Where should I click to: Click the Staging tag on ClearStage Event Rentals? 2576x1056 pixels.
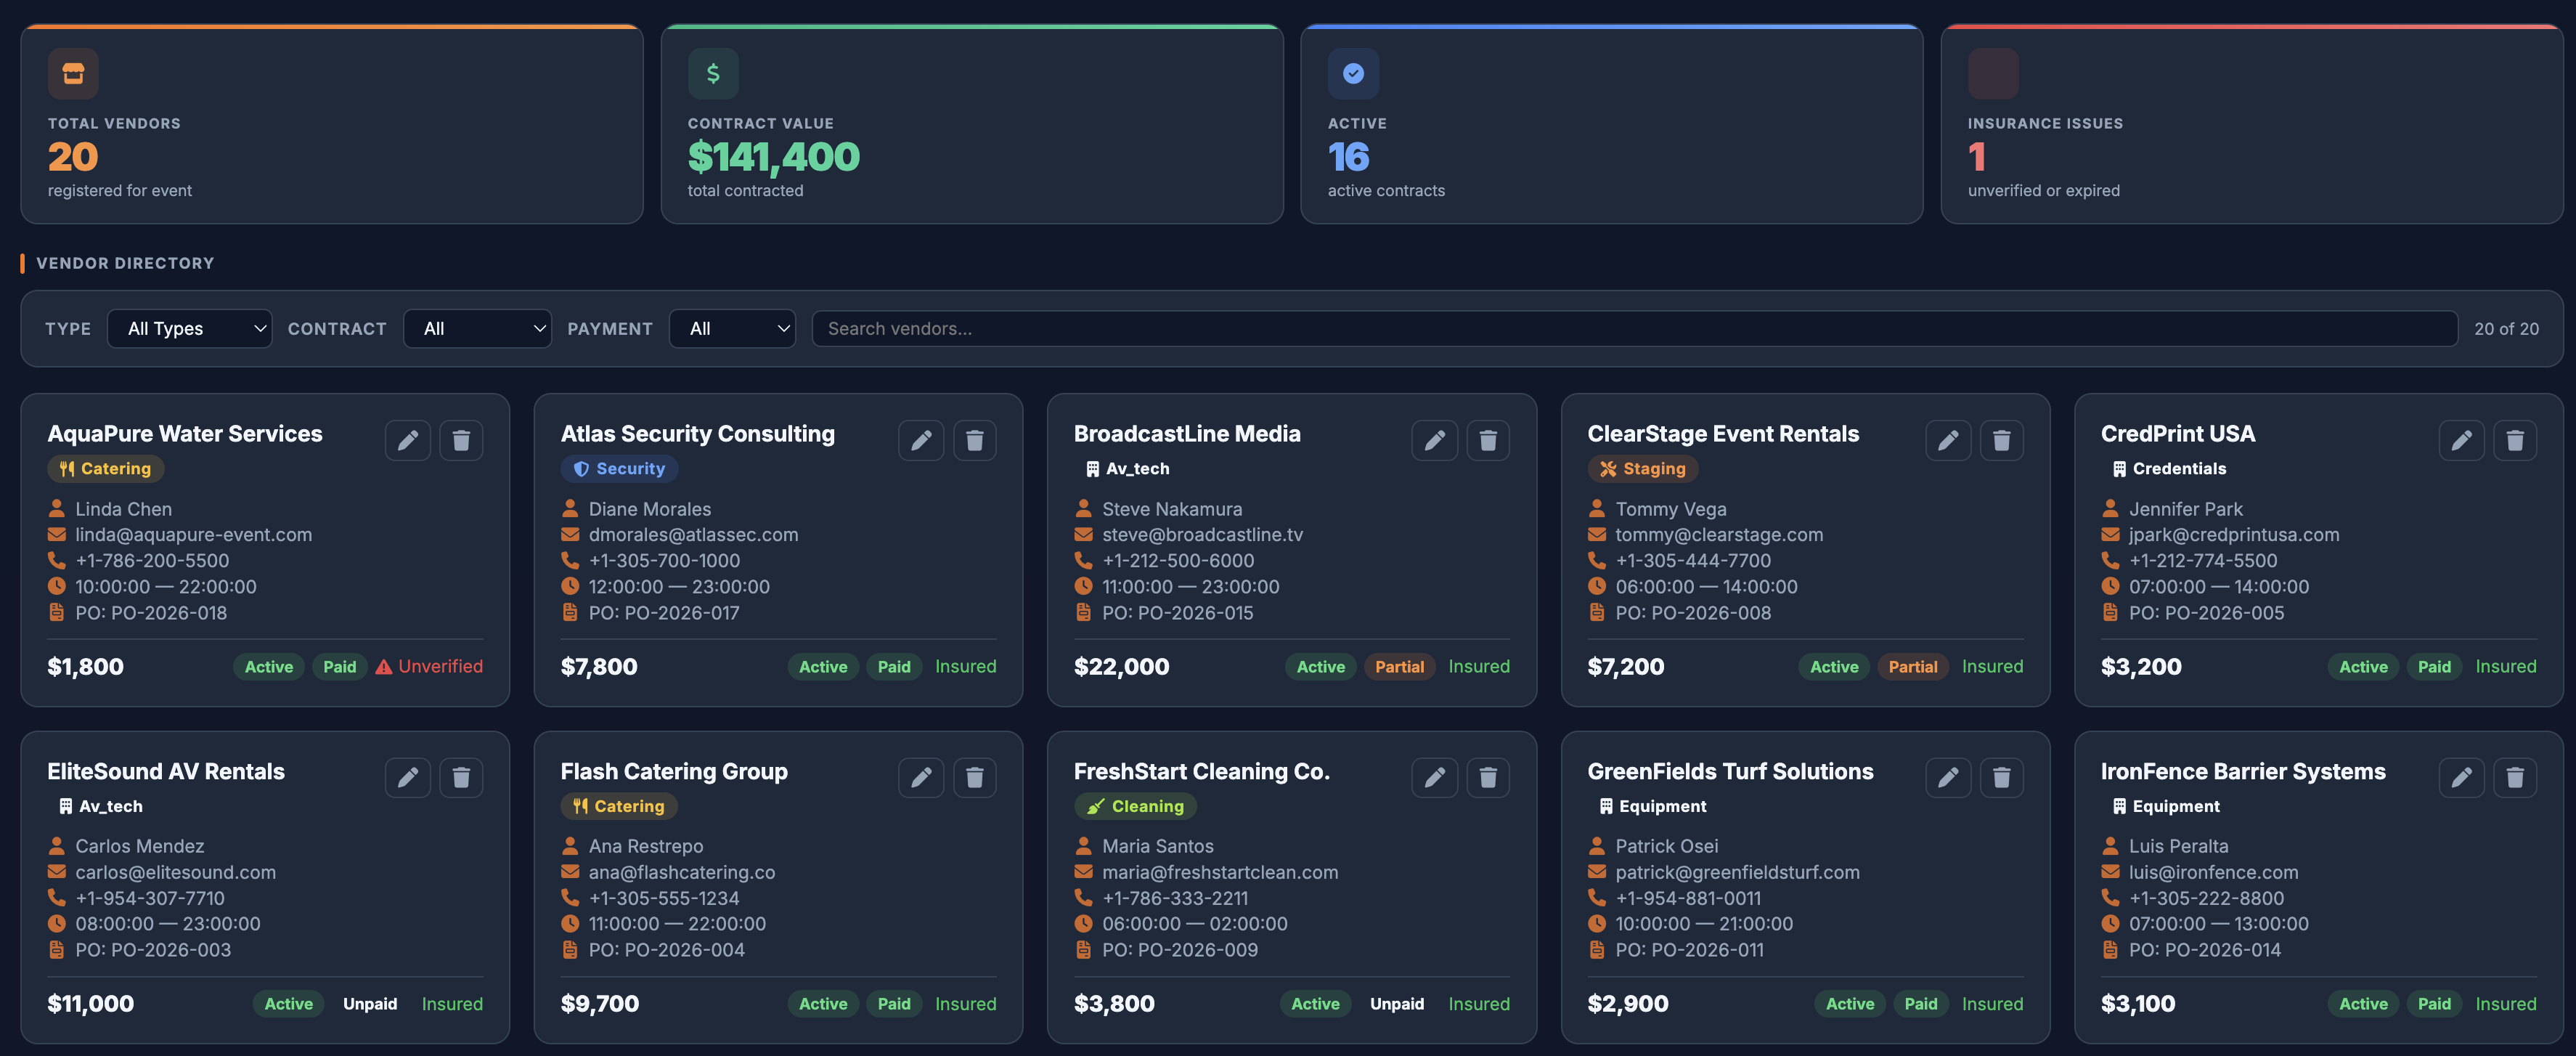click(x=1643, y=468)
